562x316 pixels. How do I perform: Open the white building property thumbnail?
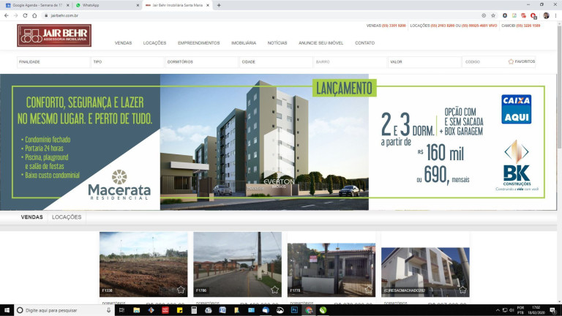click(425, 272)
